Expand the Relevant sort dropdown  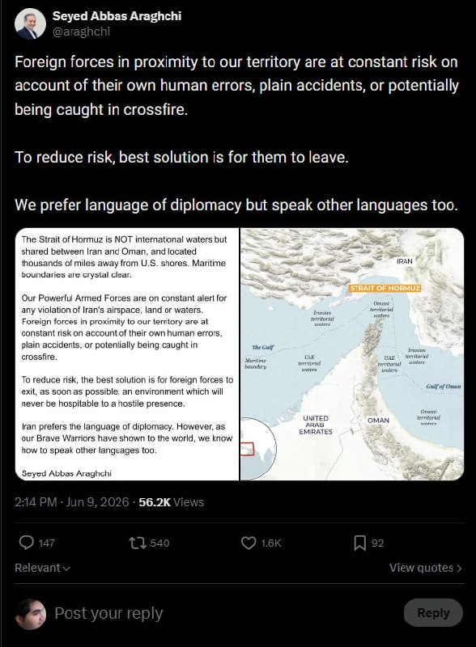(x=43, y=568)
